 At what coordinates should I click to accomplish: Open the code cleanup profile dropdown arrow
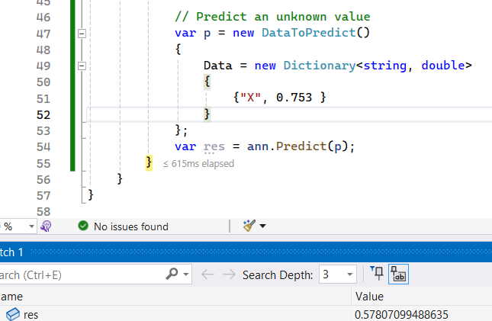click(263, 226)
